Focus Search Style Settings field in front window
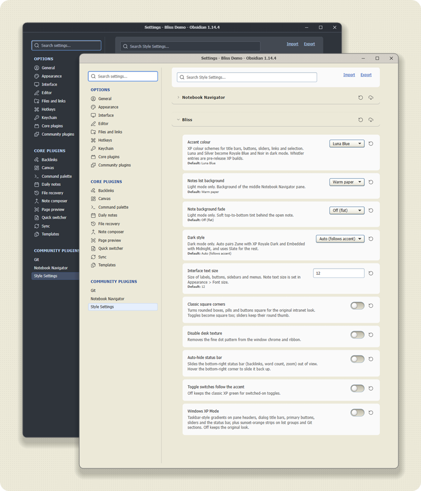 pyautogui.click(x=247, y=77)
